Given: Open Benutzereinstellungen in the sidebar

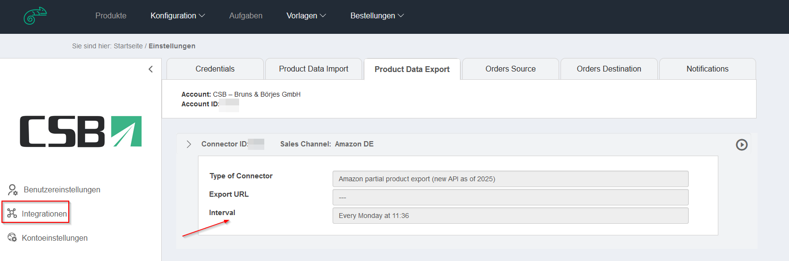Looking at the screenshot, I should 62,189.
